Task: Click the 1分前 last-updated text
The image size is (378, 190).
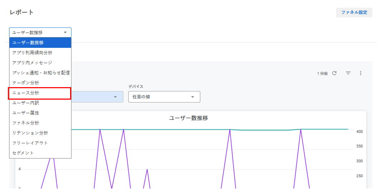Action: click(x=322, y=74)
